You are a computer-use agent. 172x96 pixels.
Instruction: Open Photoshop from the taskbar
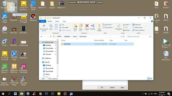click(x=46, y=94)
